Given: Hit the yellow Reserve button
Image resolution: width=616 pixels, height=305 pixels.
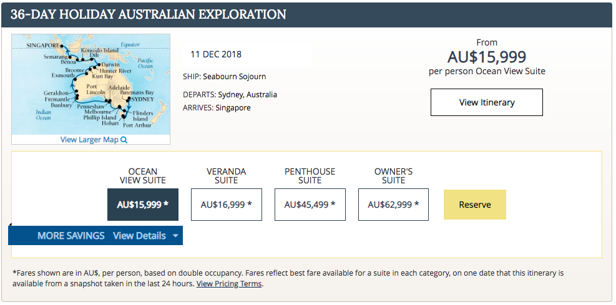Looking at the screenshot, I should (x=475, y=205).
